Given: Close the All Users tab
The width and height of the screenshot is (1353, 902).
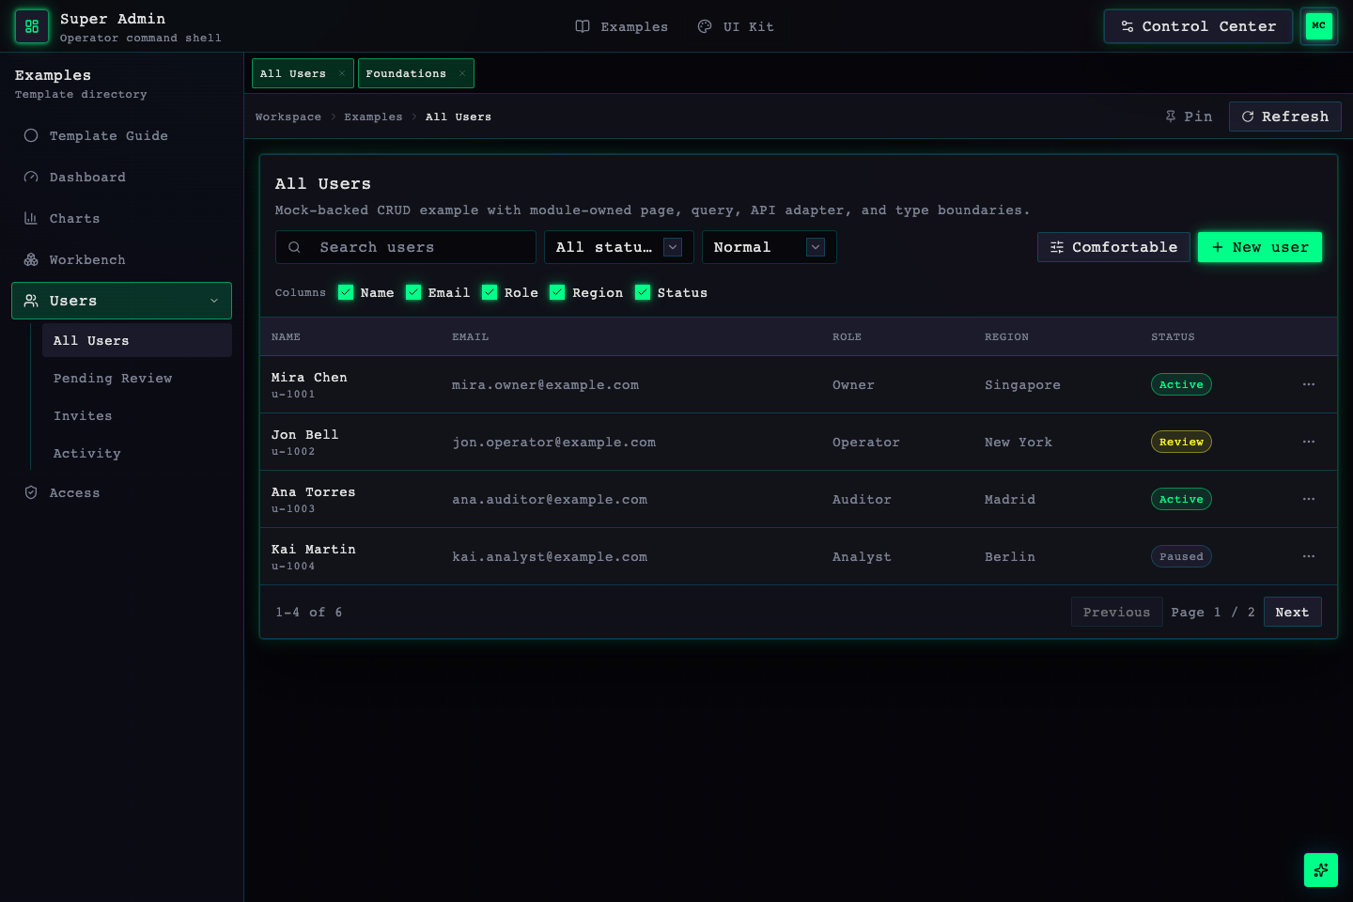Looking at the screenshot, I should 342,73.
